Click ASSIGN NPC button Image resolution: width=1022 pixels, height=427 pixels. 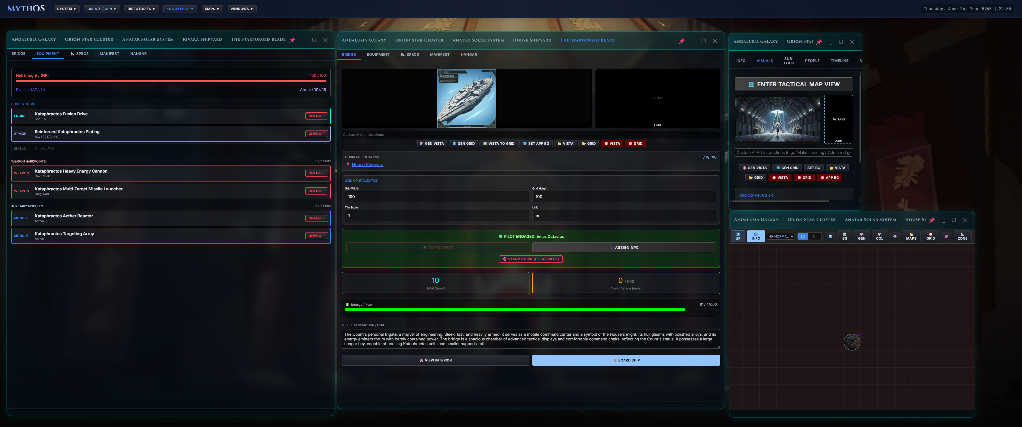[624, 248]
